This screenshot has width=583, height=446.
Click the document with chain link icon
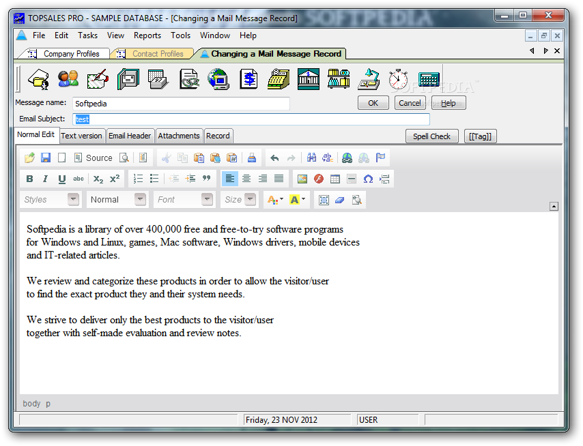point(189,79)
